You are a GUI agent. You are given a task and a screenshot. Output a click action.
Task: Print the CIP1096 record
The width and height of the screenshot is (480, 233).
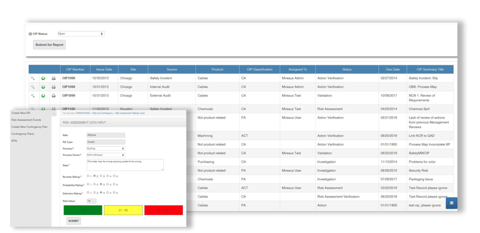54,78
